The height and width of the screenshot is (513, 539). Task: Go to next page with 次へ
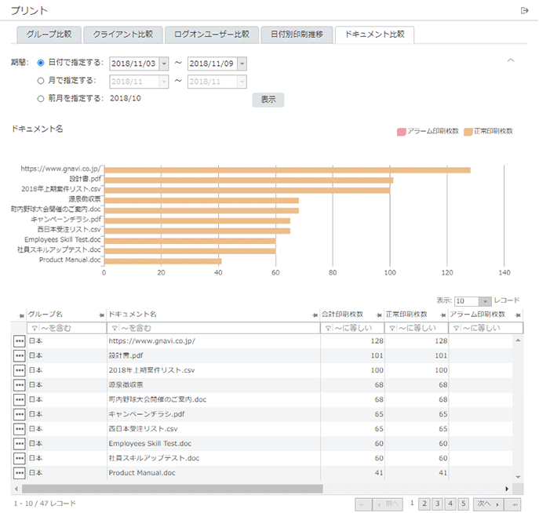[x=487, y=504]
